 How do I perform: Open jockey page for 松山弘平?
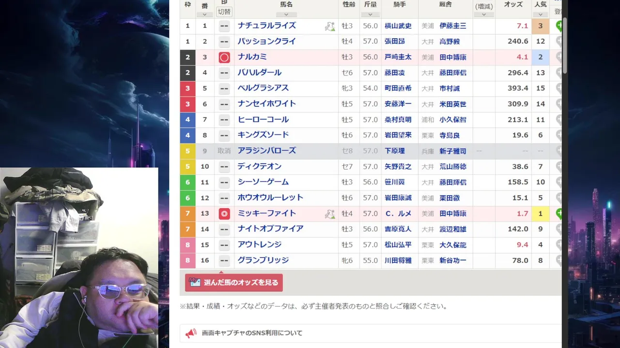coord(398,245)
